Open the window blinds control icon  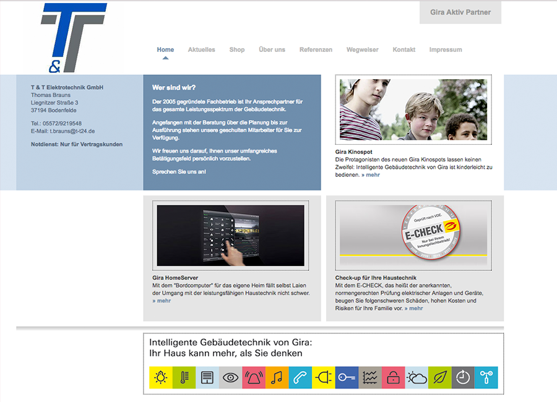[207, 377]
